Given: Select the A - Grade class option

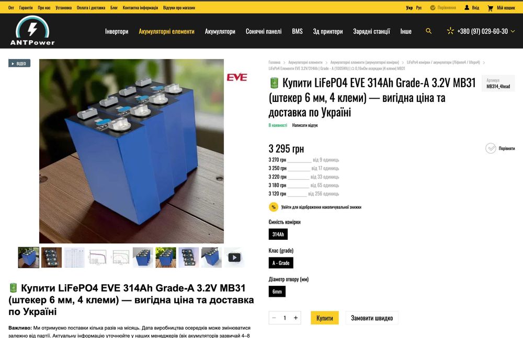Looking at the screenshot, I should [x=281, y=263].
